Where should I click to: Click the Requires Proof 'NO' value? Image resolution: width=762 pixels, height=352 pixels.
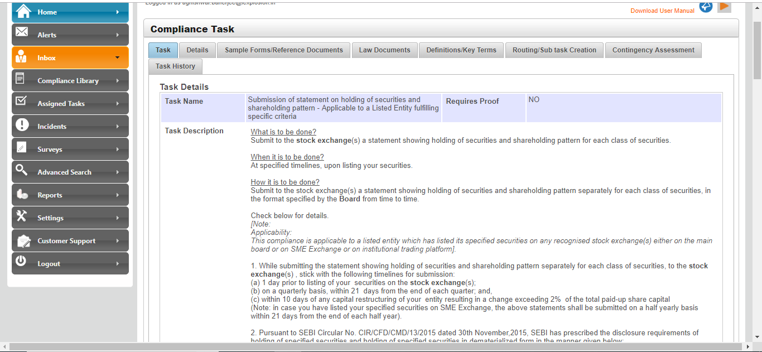tap(534, 100)
